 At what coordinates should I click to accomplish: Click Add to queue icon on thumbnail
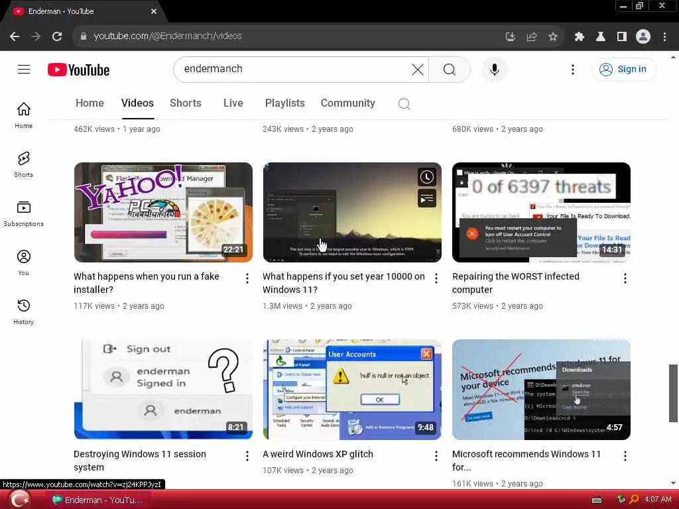pyautogui.click(x=427, y=199)
